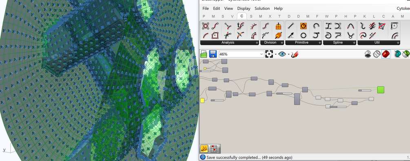410x161 pixels.
Task: Open the 46% zoom level dropdown
Action: click(x=262, y=54)
